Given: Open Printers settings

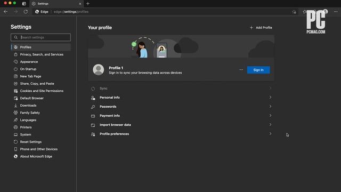Looking at the screenshot, I should (40, 127).
